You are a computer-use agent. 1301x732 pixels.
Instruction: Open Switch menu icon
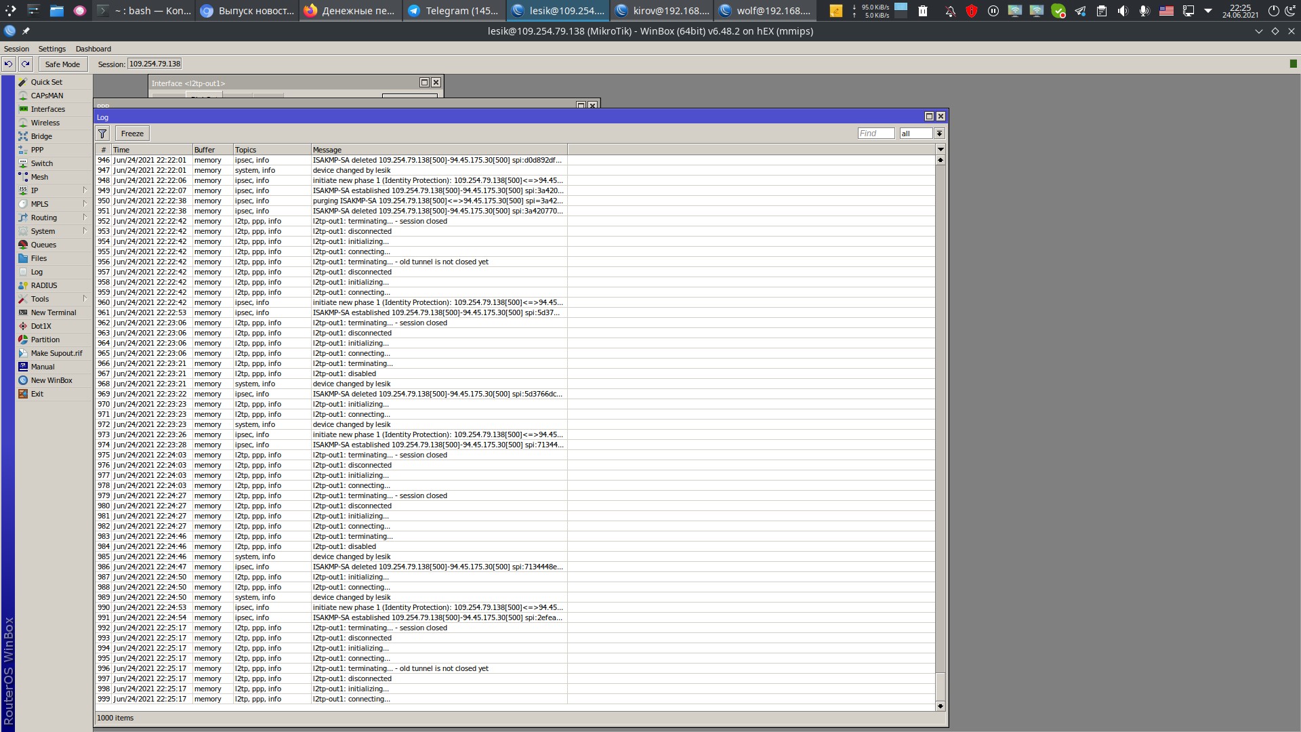click(23, 163)
